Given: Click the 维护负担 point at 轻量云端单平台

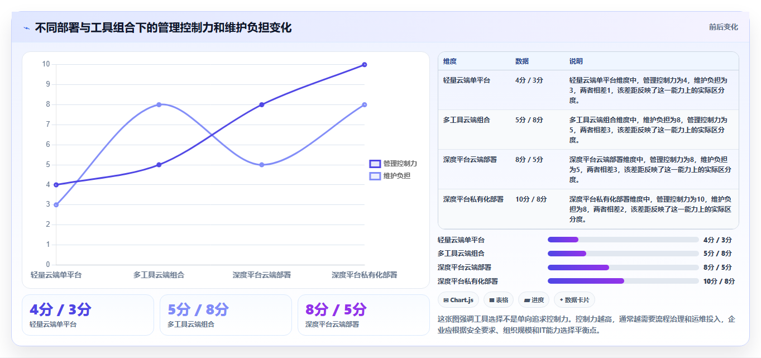Looking at the screenshot, I should (x=56, y=205).
